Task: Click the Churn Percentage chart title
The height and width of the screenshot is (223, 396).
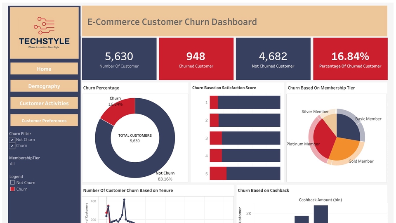Action: coord(101,88)
